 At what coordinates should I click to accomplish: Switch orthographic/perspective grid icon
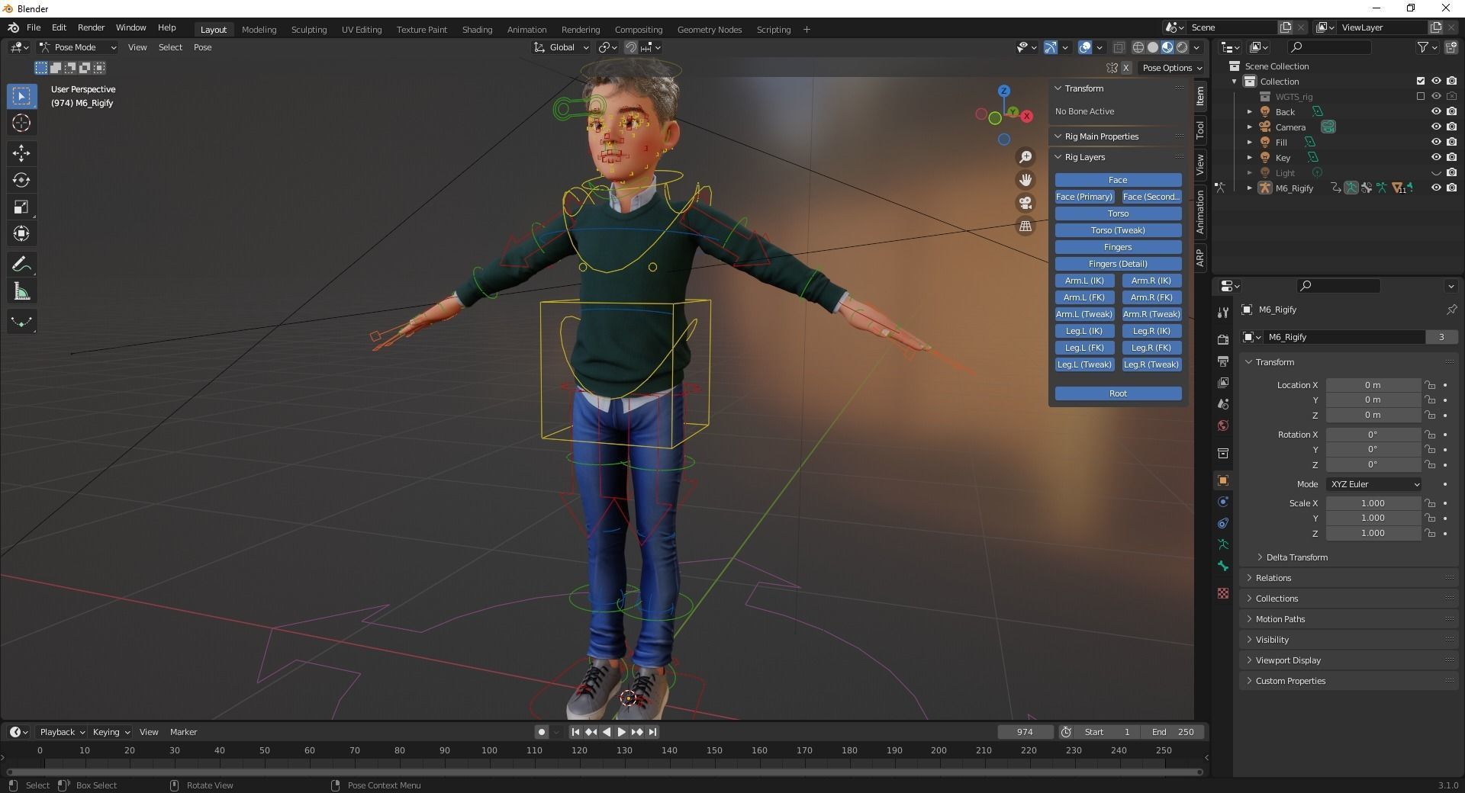[x=1025, y=226]
